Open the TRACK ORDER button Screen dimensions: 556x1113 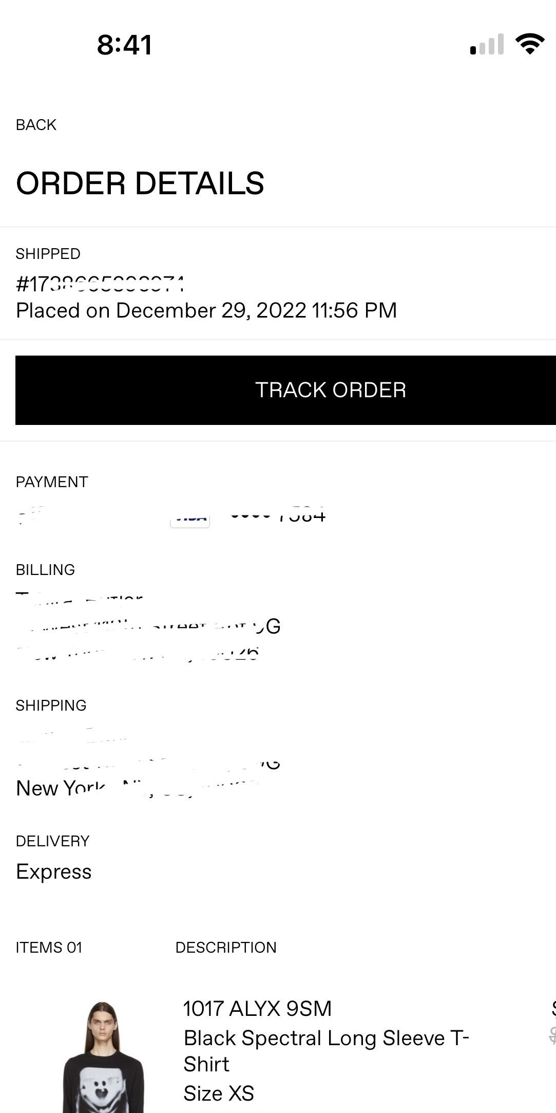[x=285, y=390]
